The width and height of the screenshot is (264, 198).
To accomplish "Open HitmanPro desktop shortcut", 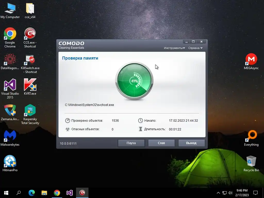I will pyautogui.click(x=10, y=163).
